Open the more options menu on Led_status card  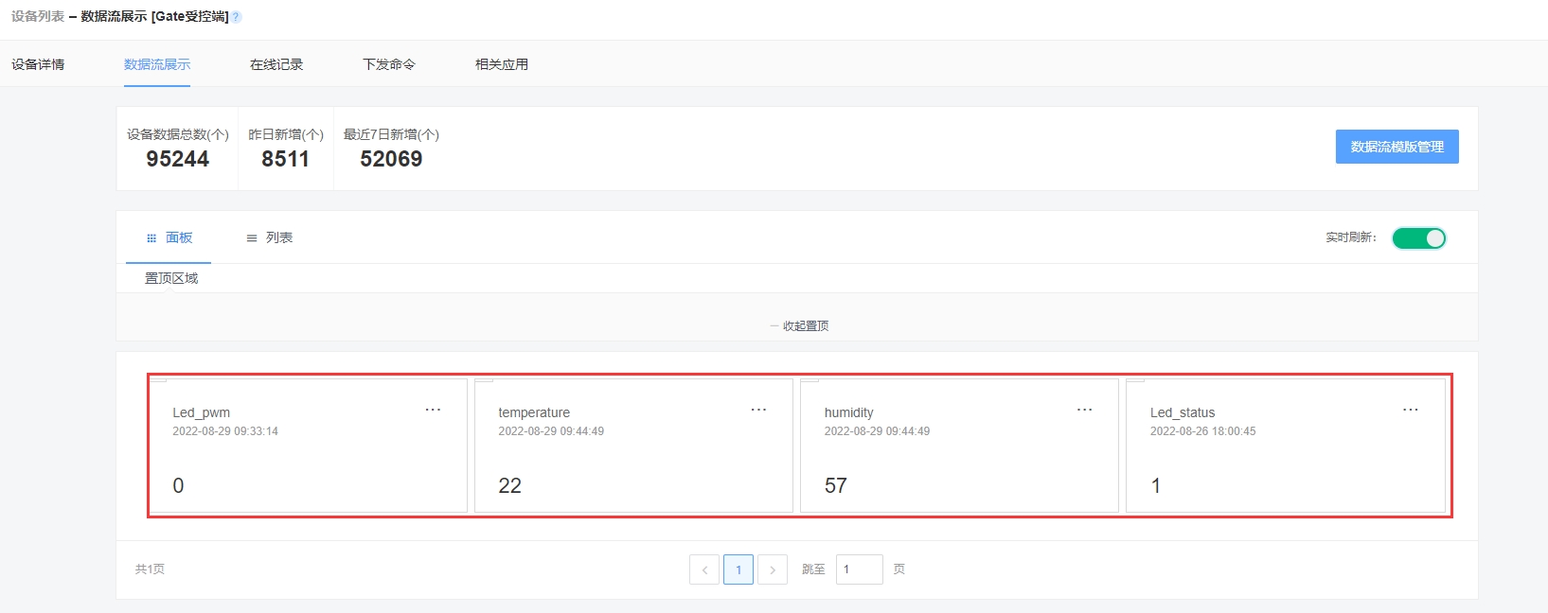pyautogui.click(x=1410, y=410)
